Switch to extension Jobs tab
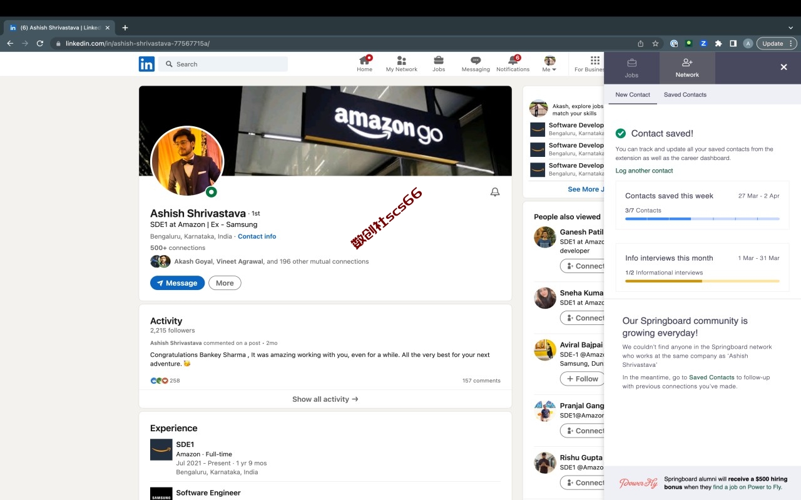 [631, 67]
